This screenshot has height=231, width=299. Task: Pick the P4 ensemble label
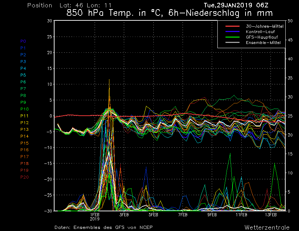point(23,68)
